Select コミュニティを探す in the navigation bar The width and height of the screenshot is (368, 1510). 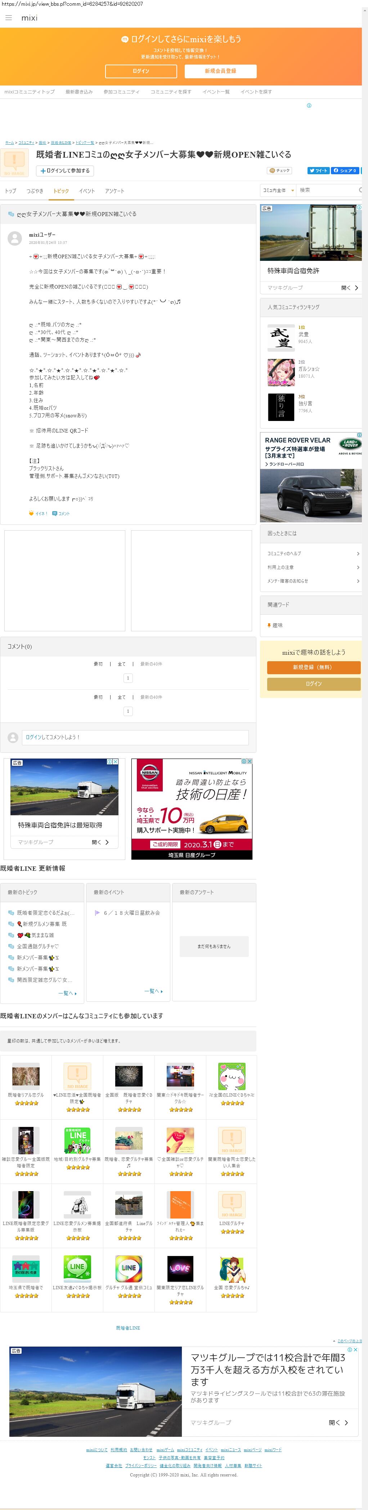(x=171, y=92)
